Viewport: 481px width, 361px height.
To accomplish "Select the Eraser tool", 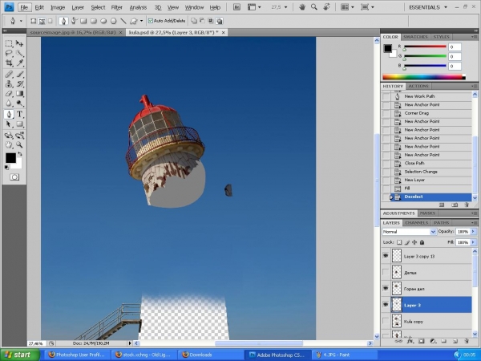I will [9, 94].
